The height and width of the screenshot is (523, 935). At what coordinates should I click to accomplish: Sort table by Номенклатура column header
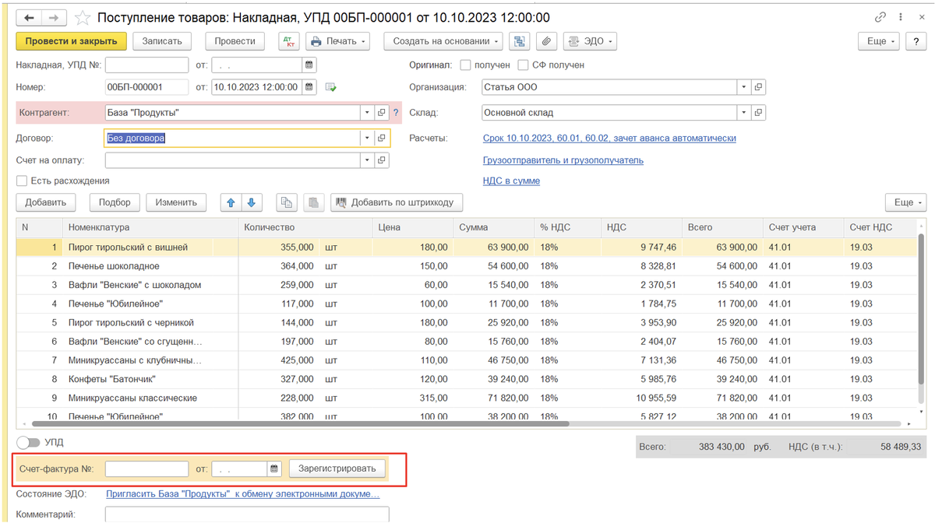150,227
